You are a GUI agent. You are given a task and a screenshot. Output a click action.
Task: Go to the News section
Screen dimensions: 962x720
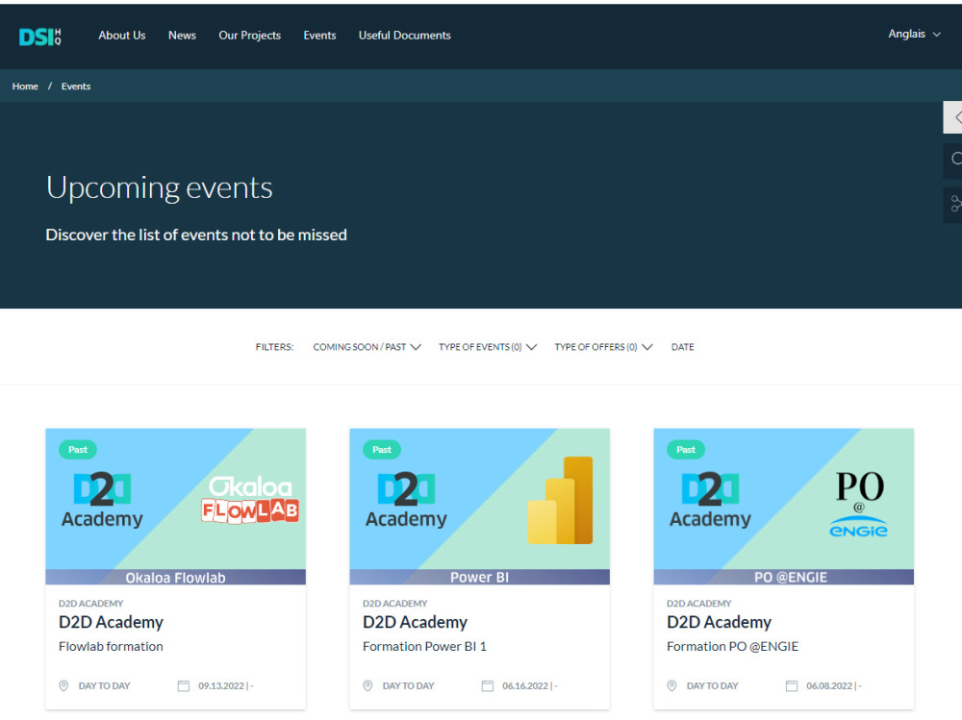pyautogui.click(x=182, y=36)
